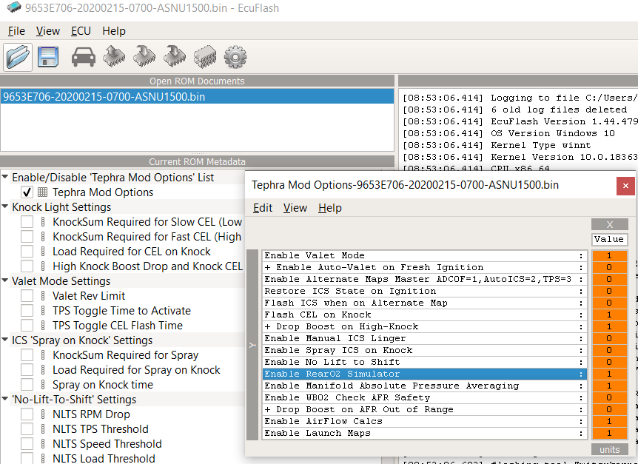This screenshot has width=638, height=464.
Task: Click the Read from ECU chip icon (up arrow)
Action: 114,56
